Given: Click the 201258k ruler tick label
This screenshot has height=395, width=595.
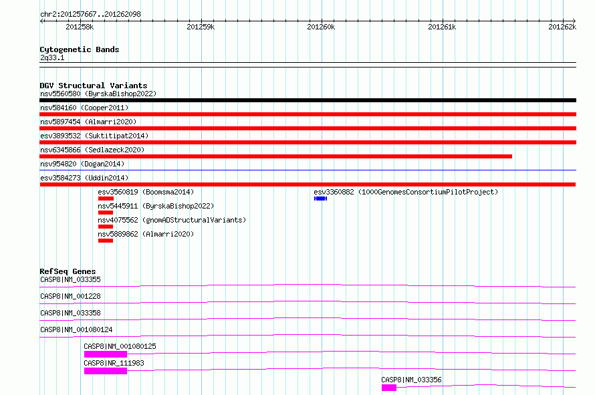Looking at the screenshot, I should [x=80, y=27].
